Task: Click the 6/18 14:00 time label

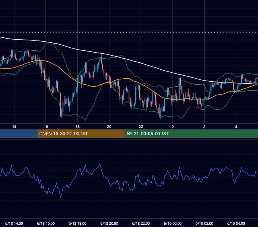Action: tap(14, 223)
